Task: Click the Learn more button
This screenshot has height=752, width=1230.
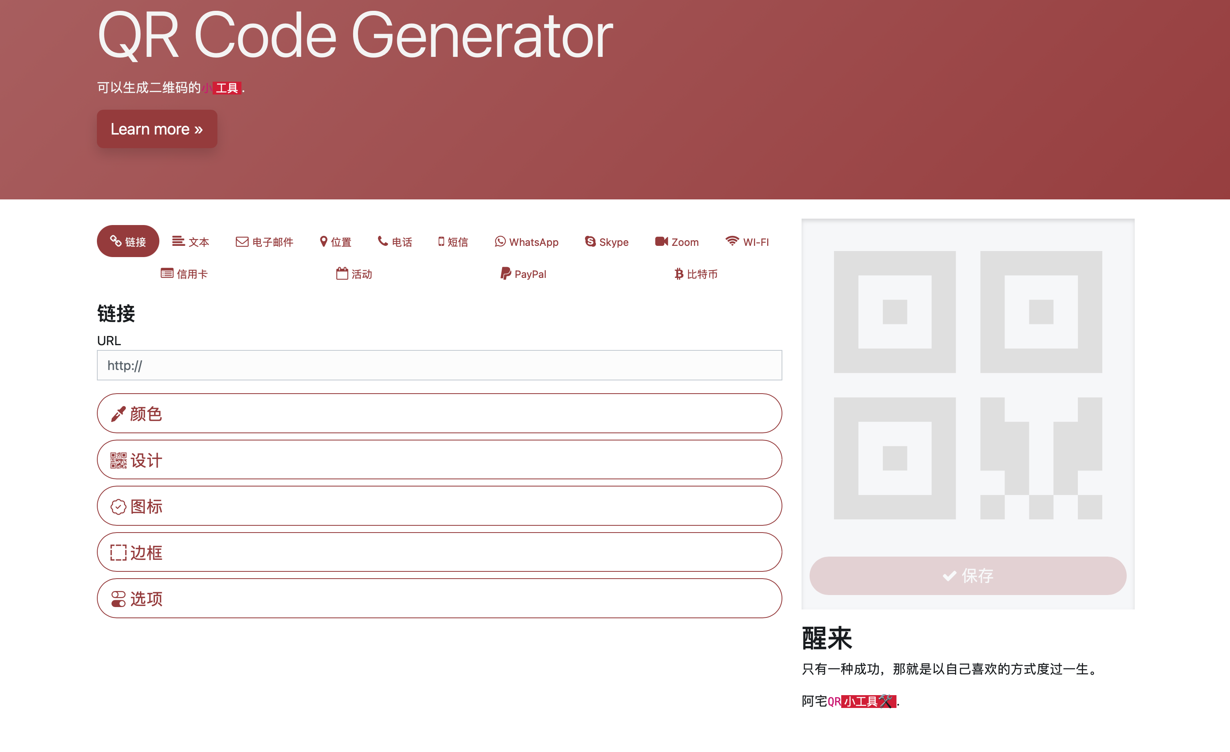Action: (x=157, y=129)
